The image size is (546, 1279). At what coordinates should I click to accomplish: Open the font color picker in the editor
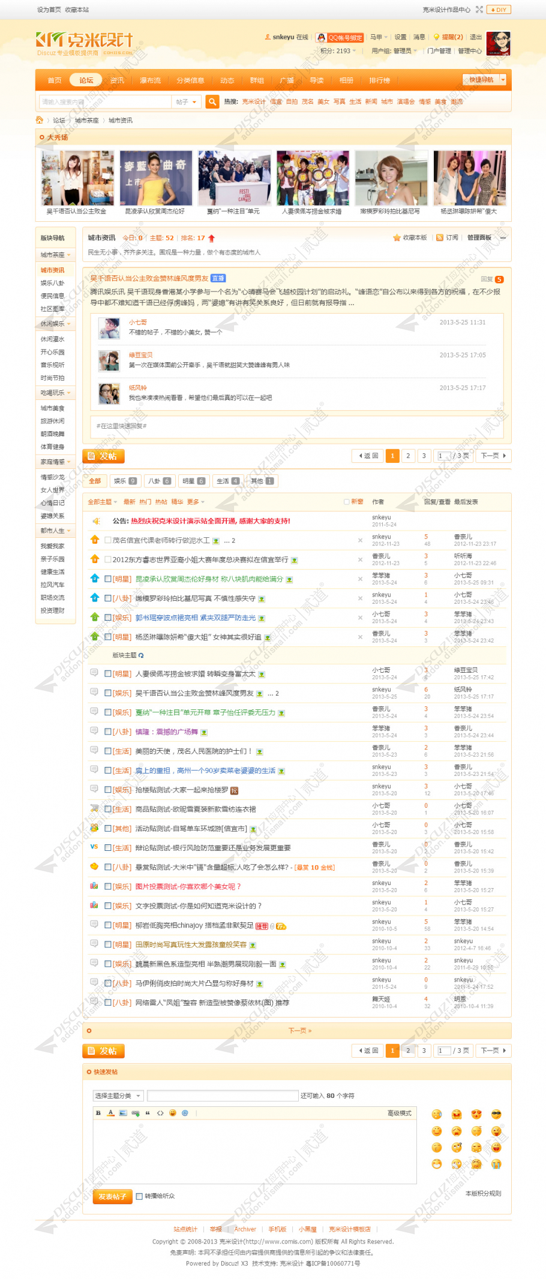coord(110,1113)
